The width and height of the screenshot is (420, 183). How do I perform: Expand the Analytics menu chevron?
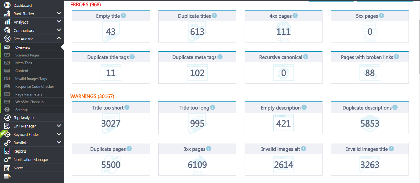click(59, 22)
